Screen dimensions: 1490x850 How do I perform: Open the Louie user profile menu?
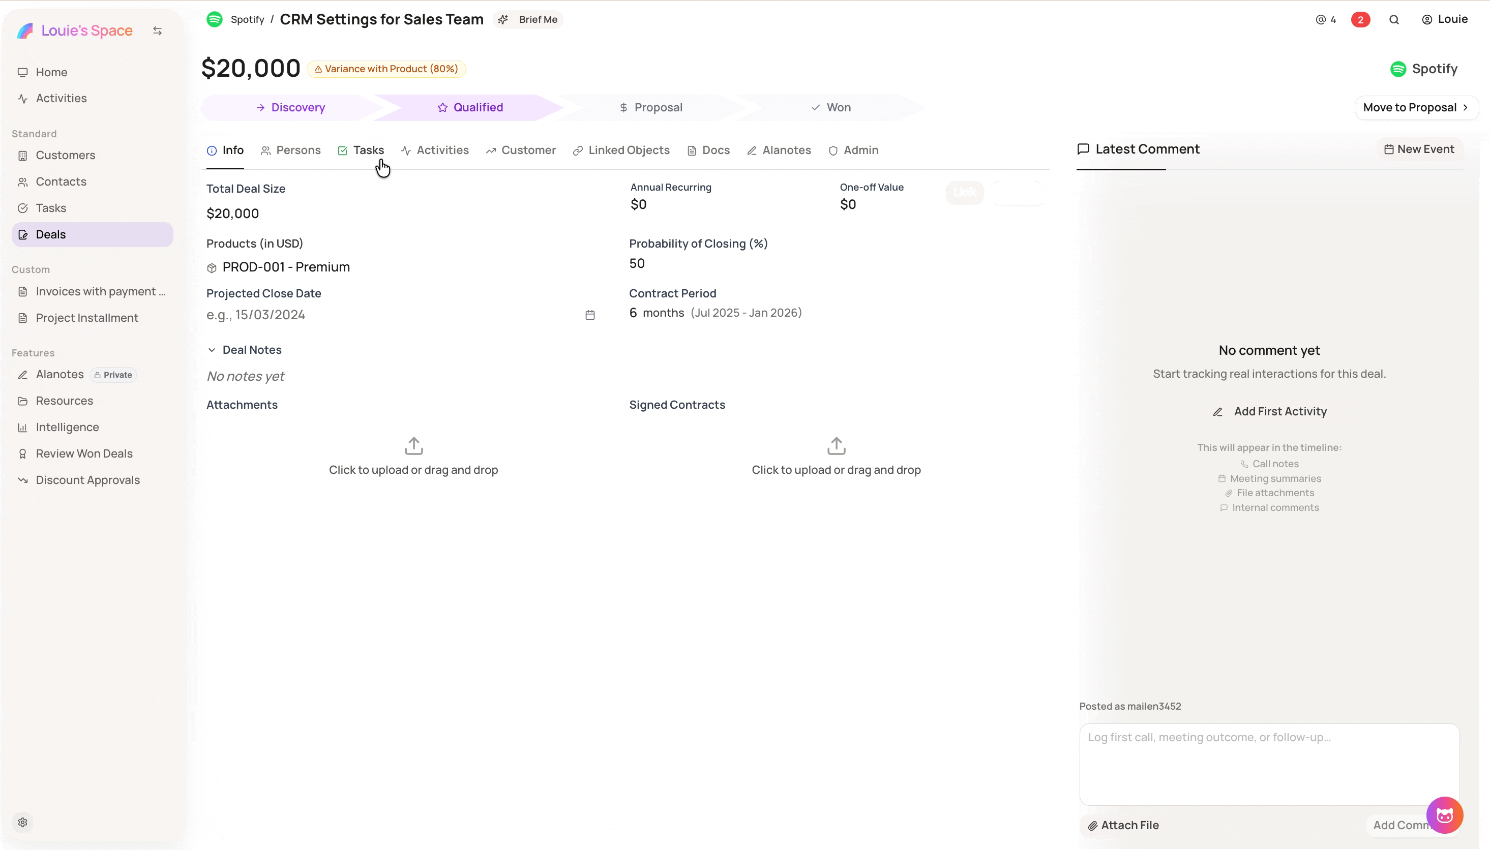[1444, 19]
